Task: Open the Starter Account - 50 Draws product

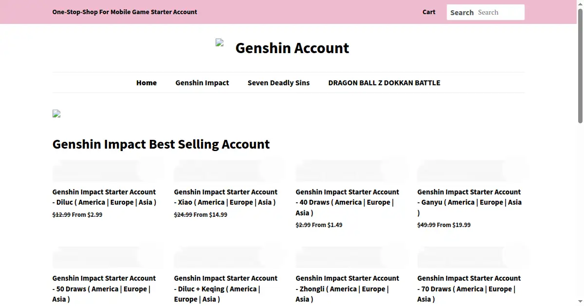Action: click(x=104, y=288)
